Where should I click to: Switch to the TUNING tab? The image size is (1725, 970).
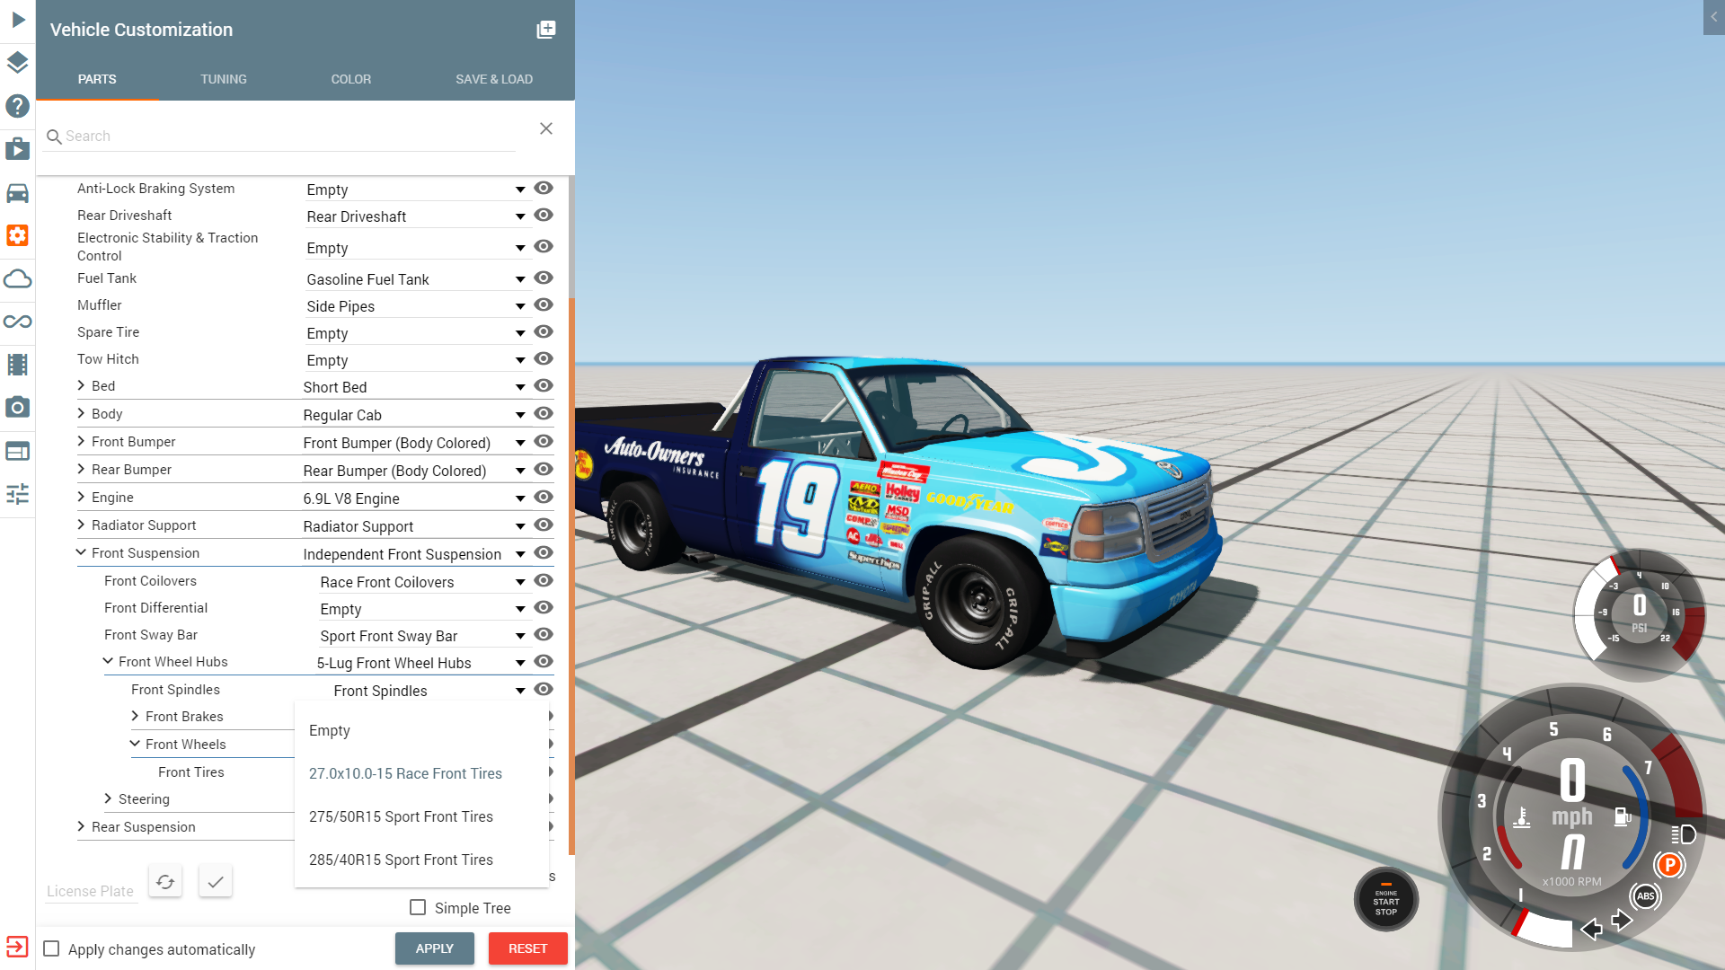(224, 79)
